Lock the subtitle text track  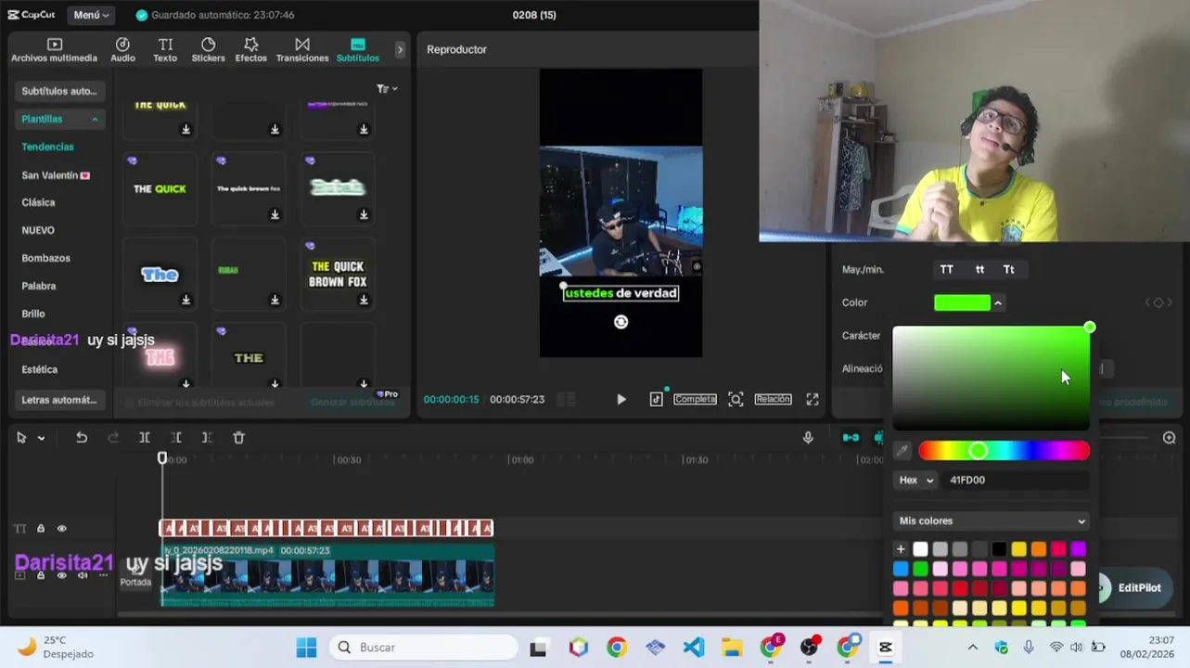pyautogui.click(x=41, y=529)
